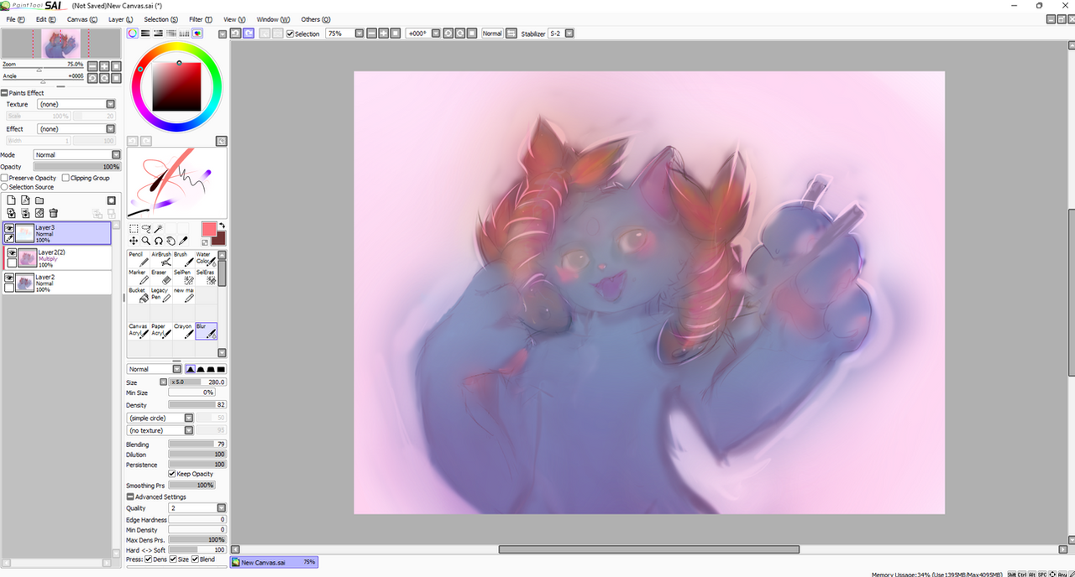Image resolution: width=1075 pixels, height=577 pixels.
Task: Select the SelPen selection pen tool
Action: [183, 277]
